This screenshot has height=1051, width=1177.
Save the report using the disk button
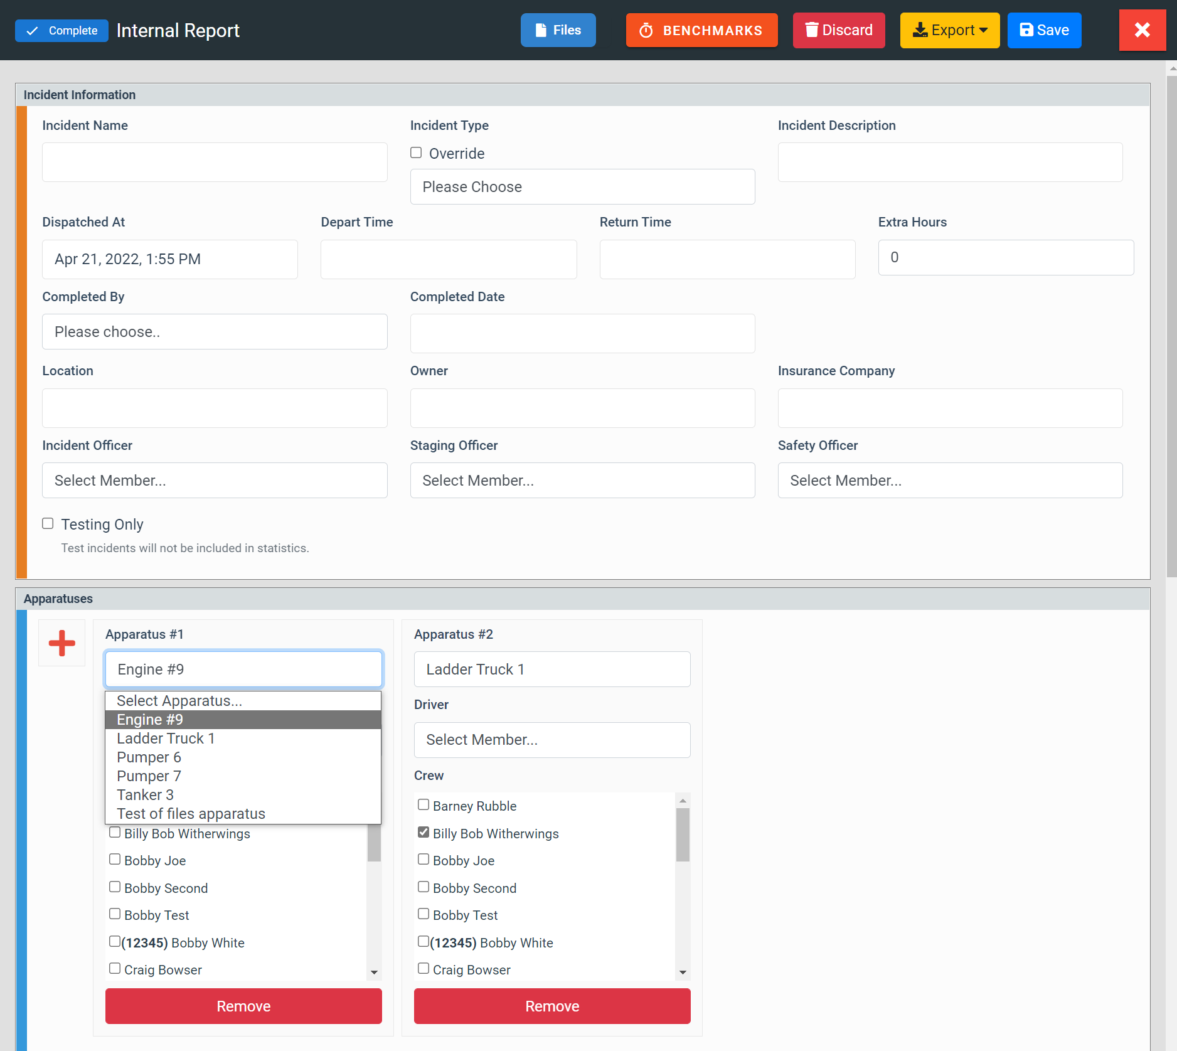[1044, 30]
